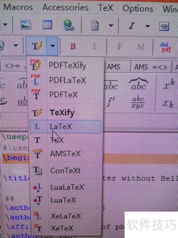Insert the x subscript k symbol
The height and width of the screenshot is (238, 178).
click(x=168, y=103)
